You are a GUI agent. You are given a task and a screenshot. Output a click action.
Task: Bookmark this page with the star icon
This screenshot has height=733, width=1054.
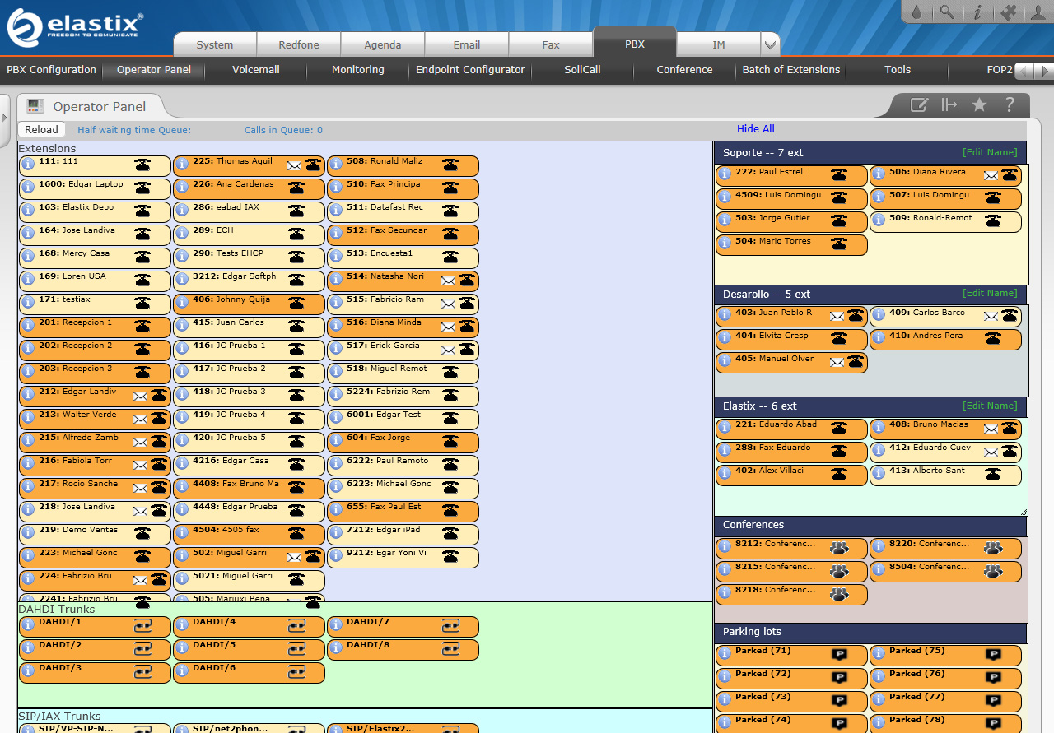click(x=979, y=104)
